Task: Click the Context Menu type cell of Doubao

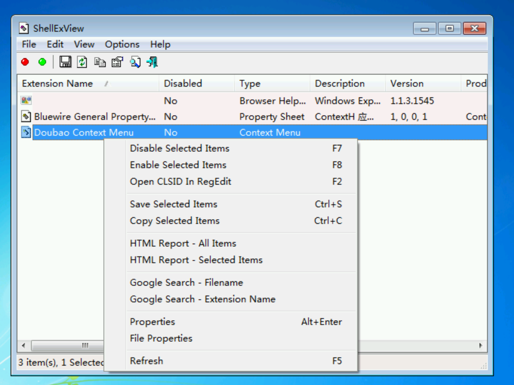Action: (x=270, y=132)
